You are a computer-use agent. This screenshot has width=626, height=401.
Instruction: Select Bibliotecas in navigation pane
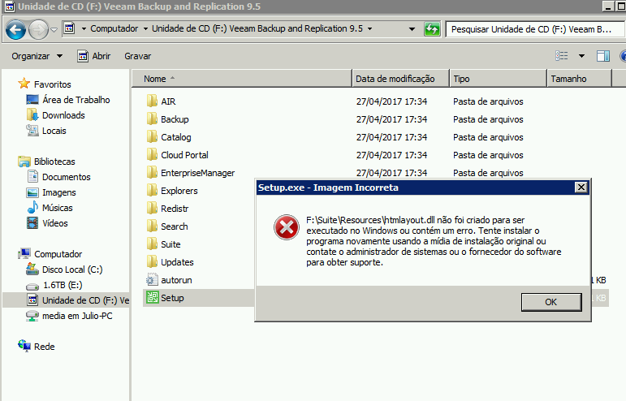[47, 162]
